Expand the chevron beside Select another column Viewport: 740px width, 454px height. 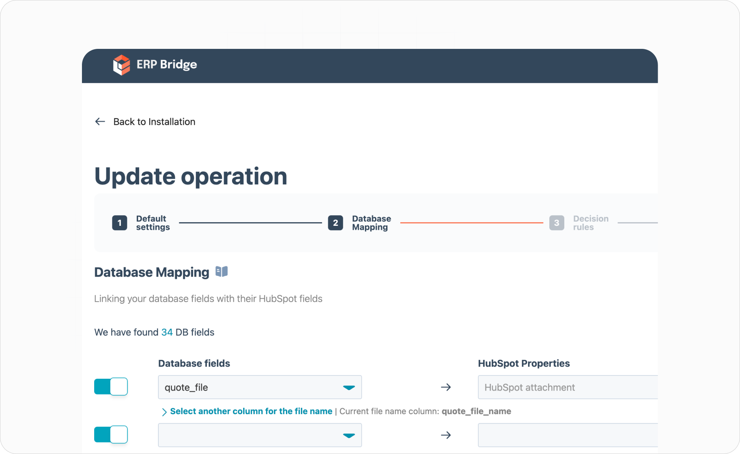164,412
